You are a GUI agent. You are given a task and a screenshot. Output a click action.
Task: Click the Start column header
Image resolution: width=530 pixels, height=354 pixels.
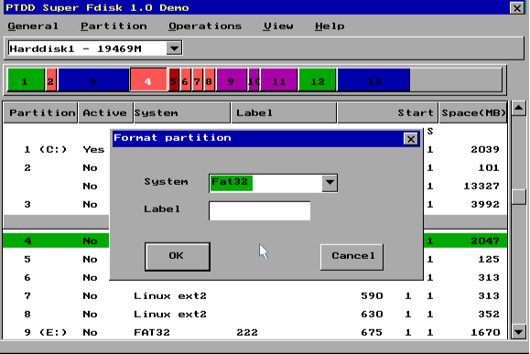(x=388, y=113)
